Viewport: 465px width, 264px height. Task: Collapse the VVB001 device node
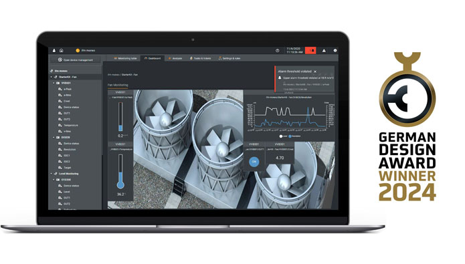coord(54,83)
